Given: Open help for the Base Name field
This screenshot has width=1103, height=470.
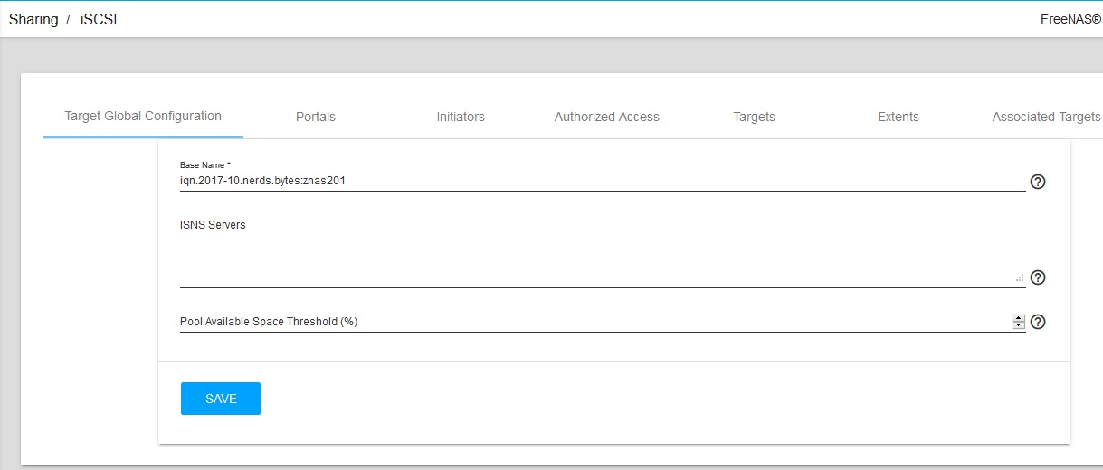Looking at the screenshot, I should tap(1038, 182).
